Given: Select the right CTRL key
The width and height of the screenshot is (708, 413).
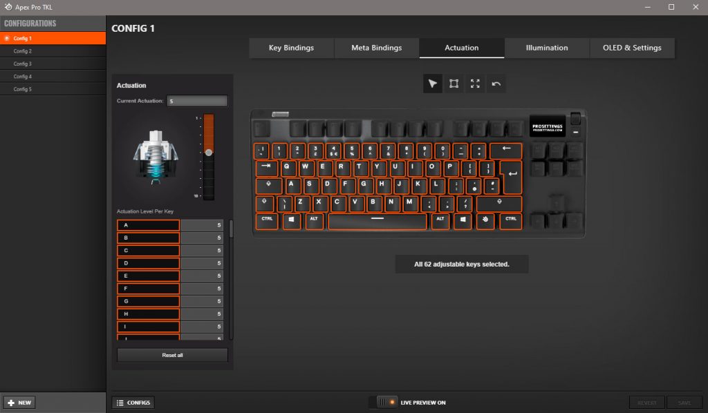Looking at the screenshot, I should click(511, 222).
